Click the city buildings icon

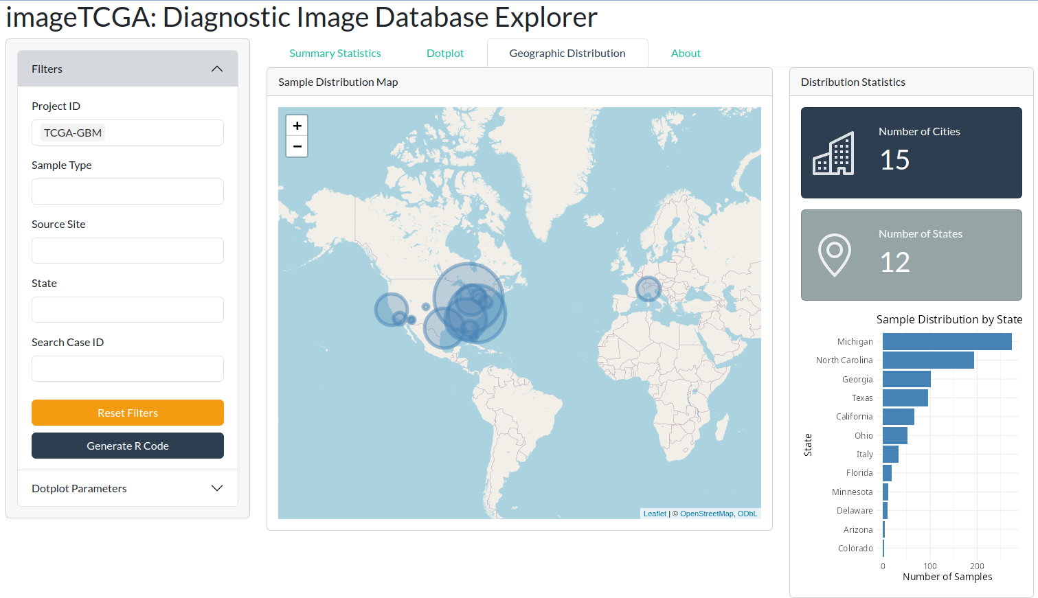833,153
